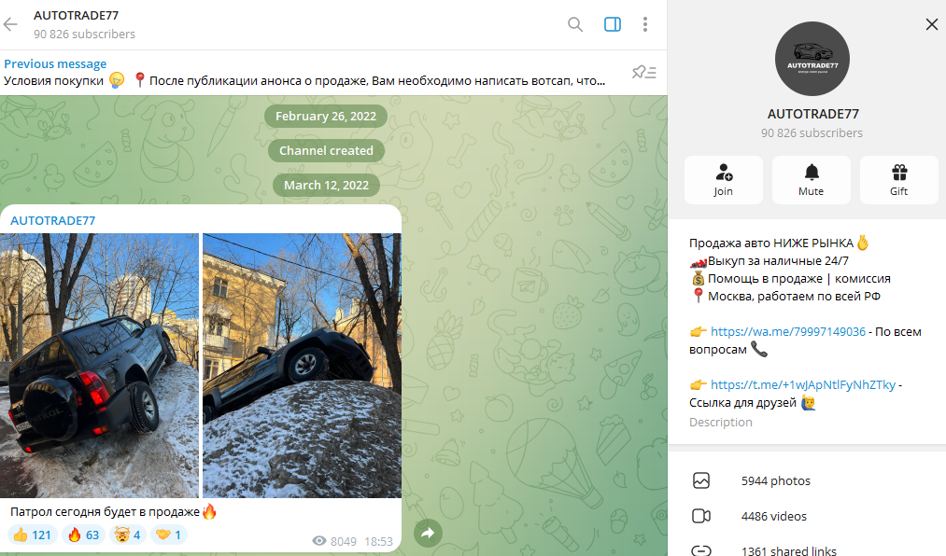
Task: Open the pinned messages list icon
Action: pos(643,72)
